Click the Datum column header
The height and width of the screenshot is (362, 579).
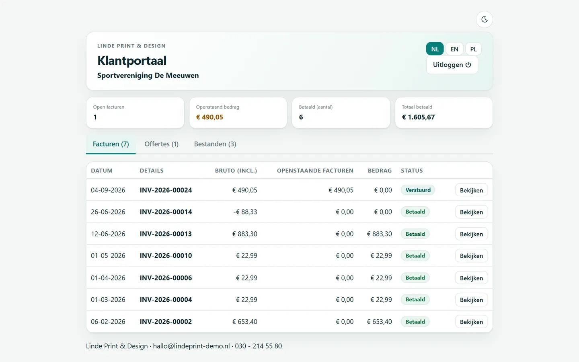pyautogui.click(x=102, y=171)
